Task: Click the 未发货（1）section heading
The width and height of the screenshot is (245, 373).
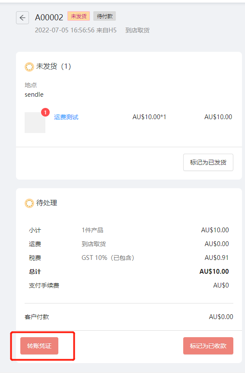Action: point(54,66)
